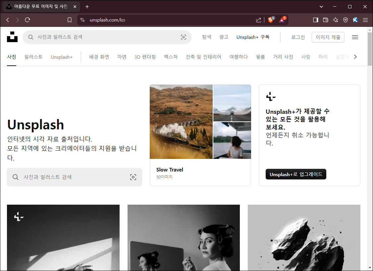Screen dimensions: 373x271
Task: Click the magnifier icon in the hero search box
Action: [16, 177]
